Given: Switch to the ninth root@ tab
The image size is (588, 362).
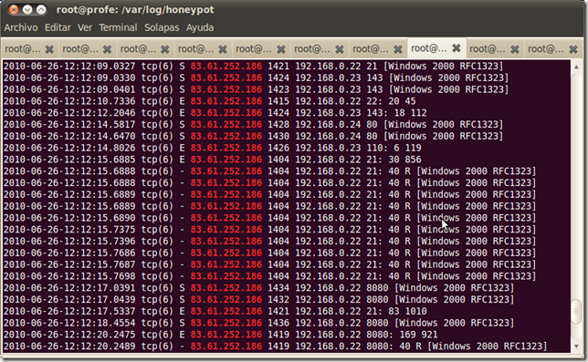Looking at the screenshot, I should click(488, 49).
